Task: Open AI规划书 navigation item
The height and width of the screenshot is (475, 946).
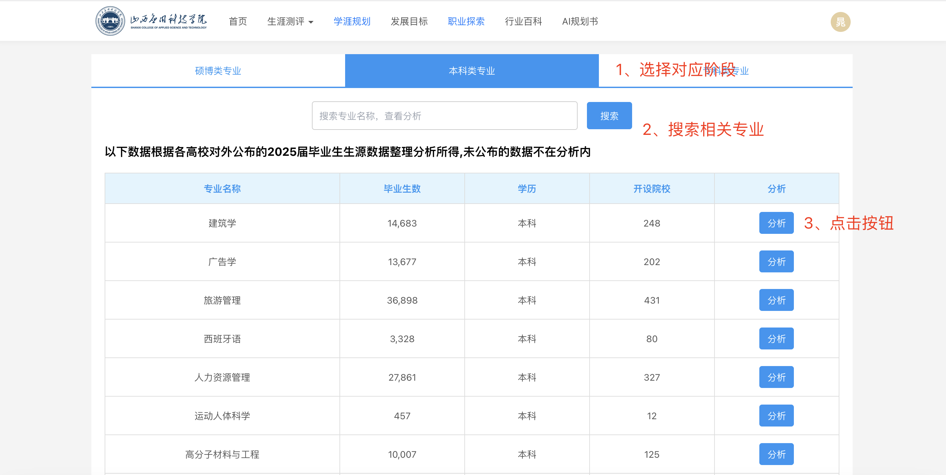Action: point(580,21)
